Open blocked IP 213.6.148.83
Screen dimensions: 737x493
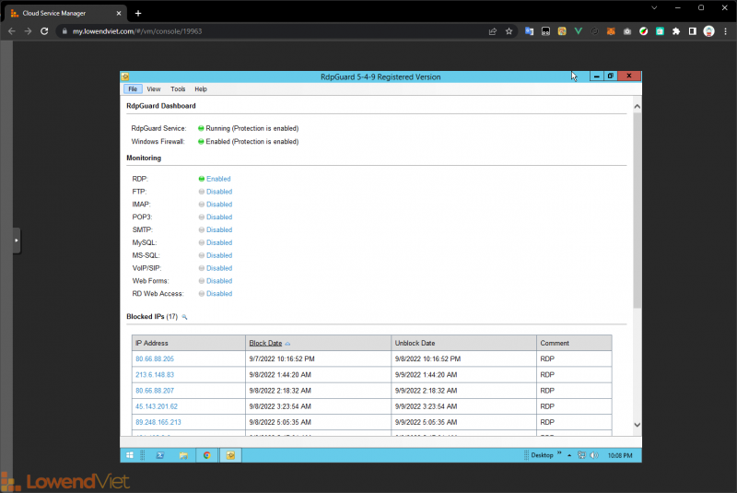point(155,375)
